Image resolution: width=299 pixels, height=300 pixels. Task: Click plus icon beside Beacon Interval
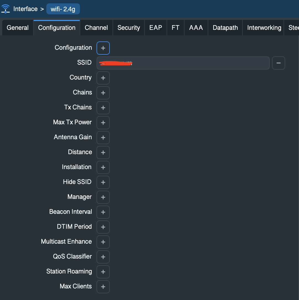coord(103,212)
